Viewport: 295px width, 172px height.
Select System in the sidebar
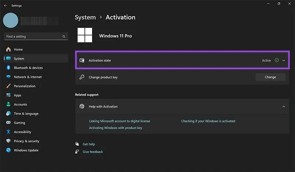[x=36, y=59]
